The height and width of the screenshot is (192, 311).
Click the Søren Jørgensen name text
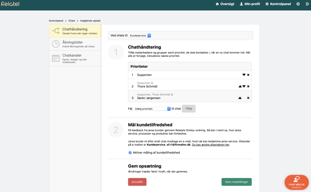point(149,98)
